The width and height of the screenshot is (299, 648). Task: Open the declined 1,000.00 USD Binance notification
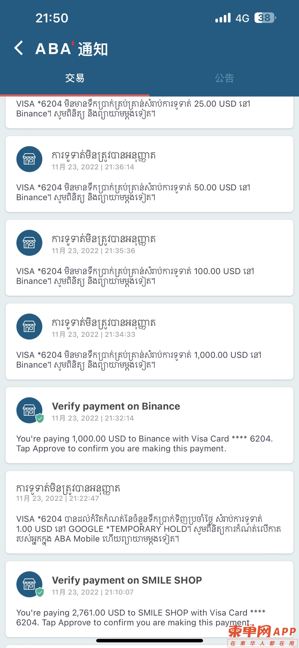tap(149, 341)
